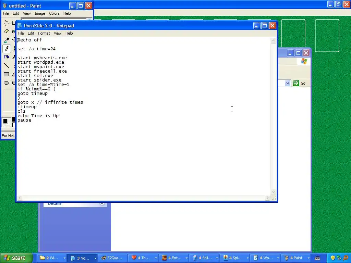351x263 pixels.
Task: Click the Paint title bar icon
Action: coord(5,5)
